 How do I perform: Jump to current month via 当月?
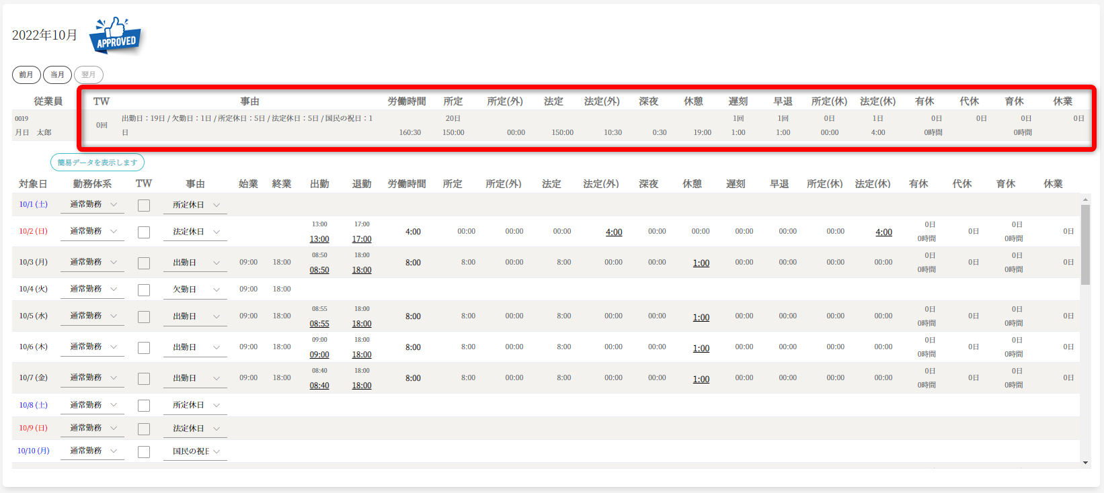pos(57,75)
